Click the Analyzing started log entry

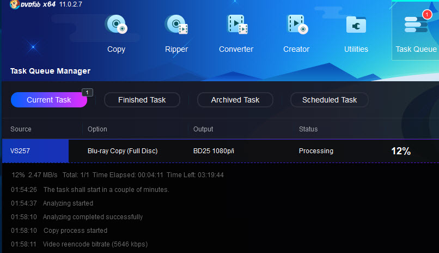52,203
